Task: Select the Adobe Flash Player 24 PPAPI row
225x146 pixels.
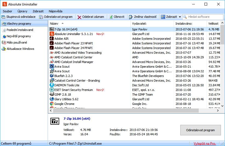Action: point(135,48)
